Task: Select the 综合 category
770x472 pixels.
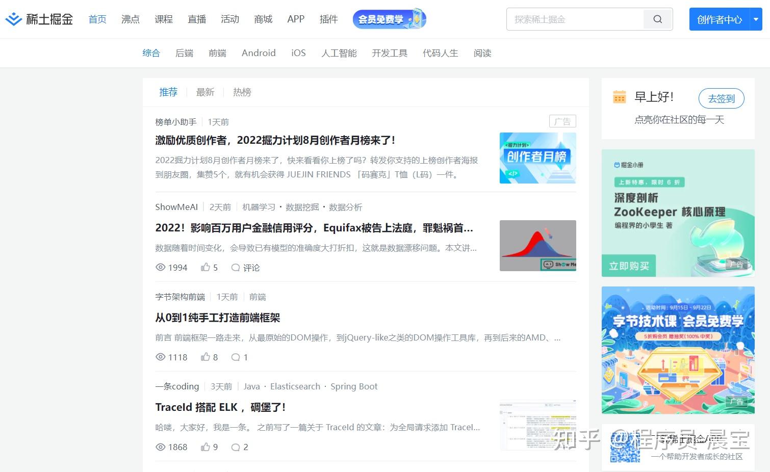Action: [x=151, y=53]
